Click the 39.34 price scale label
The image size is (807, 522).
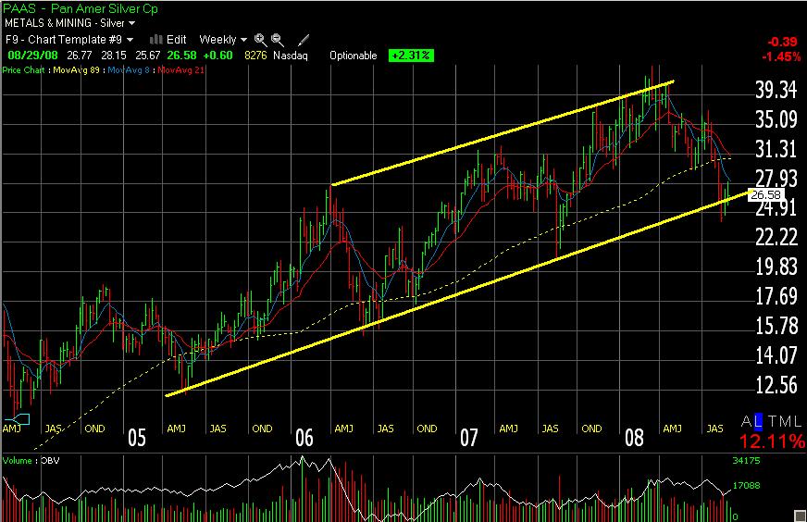(x=776, y=90)
